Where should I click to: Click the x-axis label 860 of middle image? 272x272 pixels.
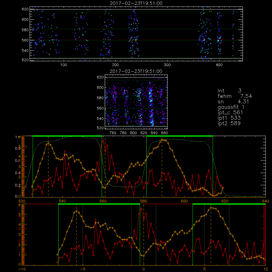(165, 133)
